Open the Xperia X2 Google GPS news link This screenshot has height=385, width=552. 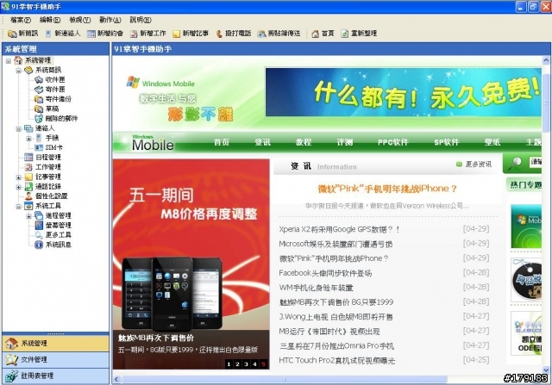339,230
